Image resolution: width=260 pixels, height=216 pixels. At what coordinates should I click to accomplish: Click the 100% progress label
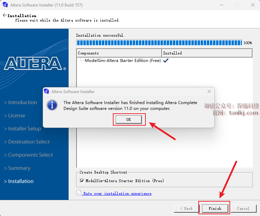[248, 43]
